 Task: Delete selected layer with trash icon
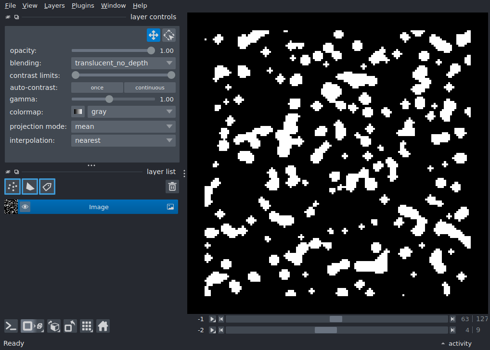(172, 187)
